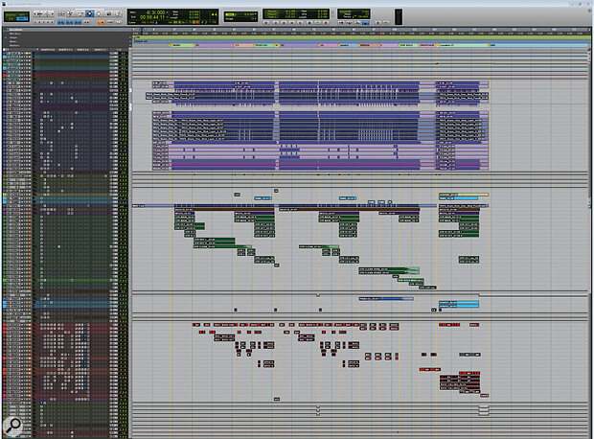The height and width of the screenshot is (439, 594).
Task: Open the ruler view selector beside Bars|Beats
Action: (8, 30)
